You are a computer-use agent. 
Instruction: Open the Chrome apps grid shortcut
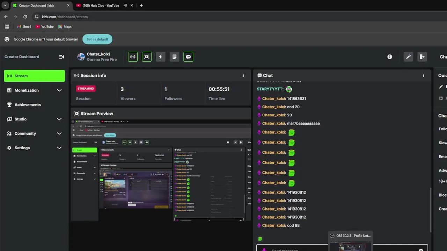pos(7,26)
